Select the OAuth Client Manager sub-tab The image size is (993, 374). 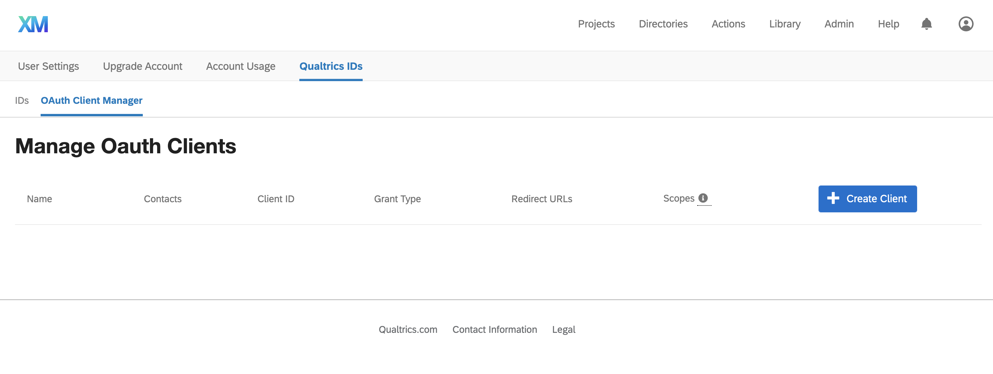click(x=91, y=101)
